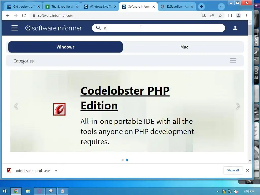Click Chrome icon in taskbar
The width and height of the screenshot is (260, 195).
pyautogui.click(x=16, y=191)
